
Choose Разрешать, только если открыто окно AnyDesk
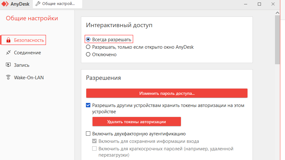click(88, 47)
